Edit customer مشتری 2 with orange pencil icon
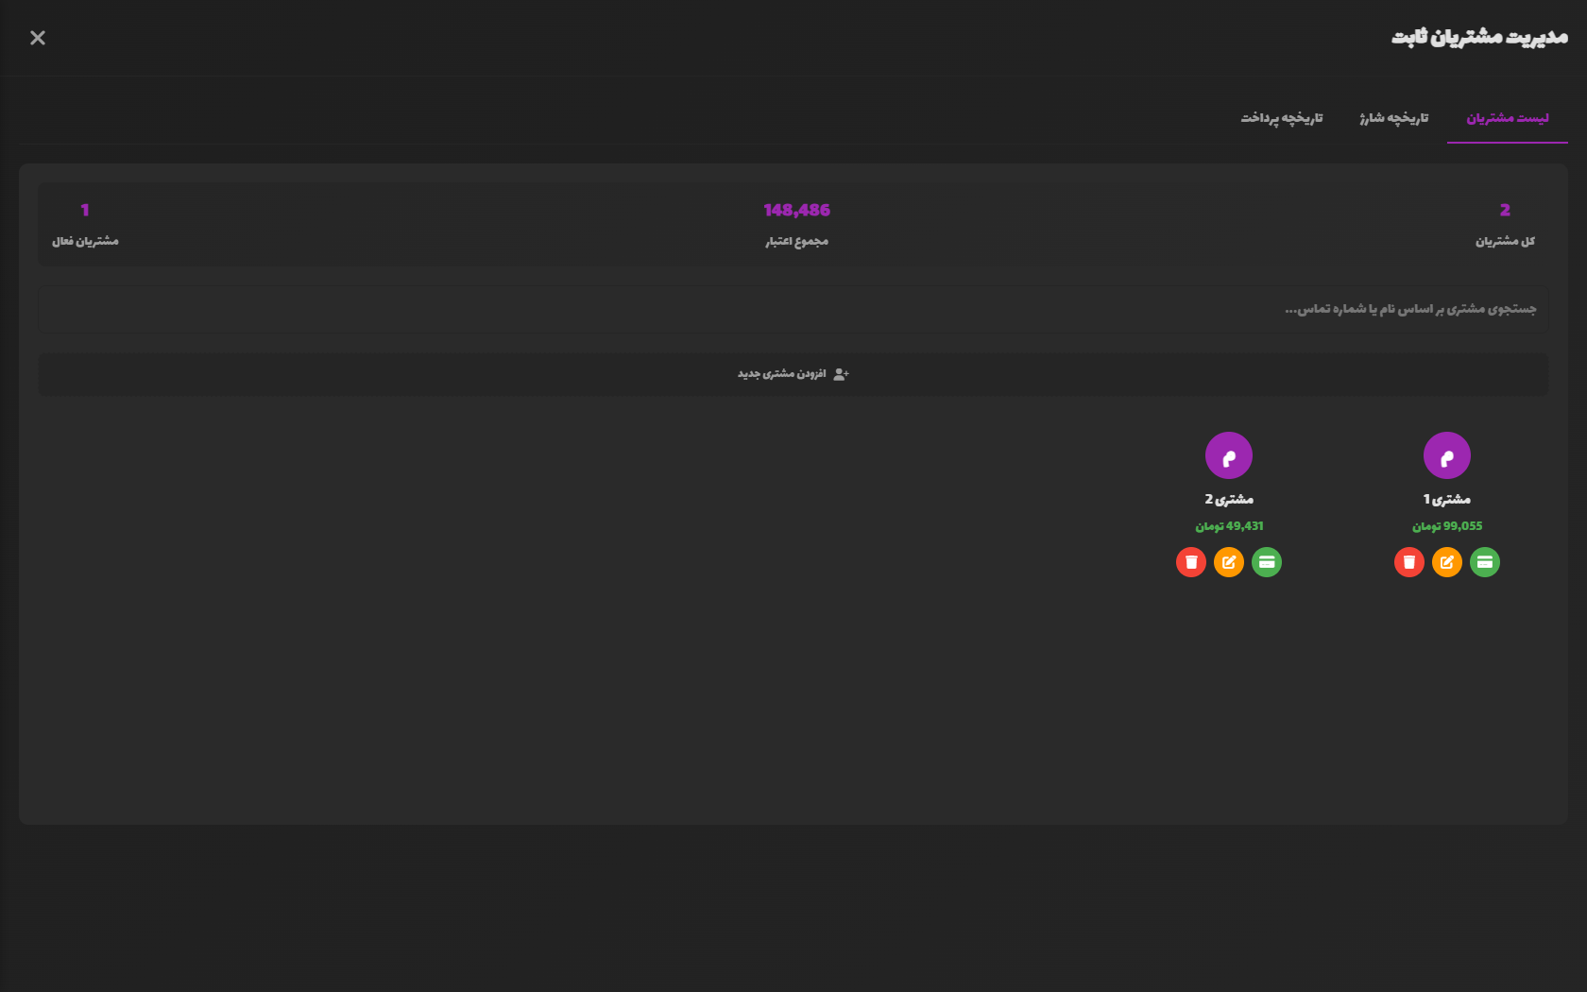The width and height of the screenshot is (1587, 992). coord(1228,562)
